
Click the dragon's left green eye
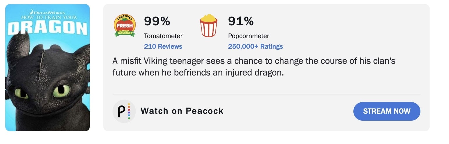21,93
